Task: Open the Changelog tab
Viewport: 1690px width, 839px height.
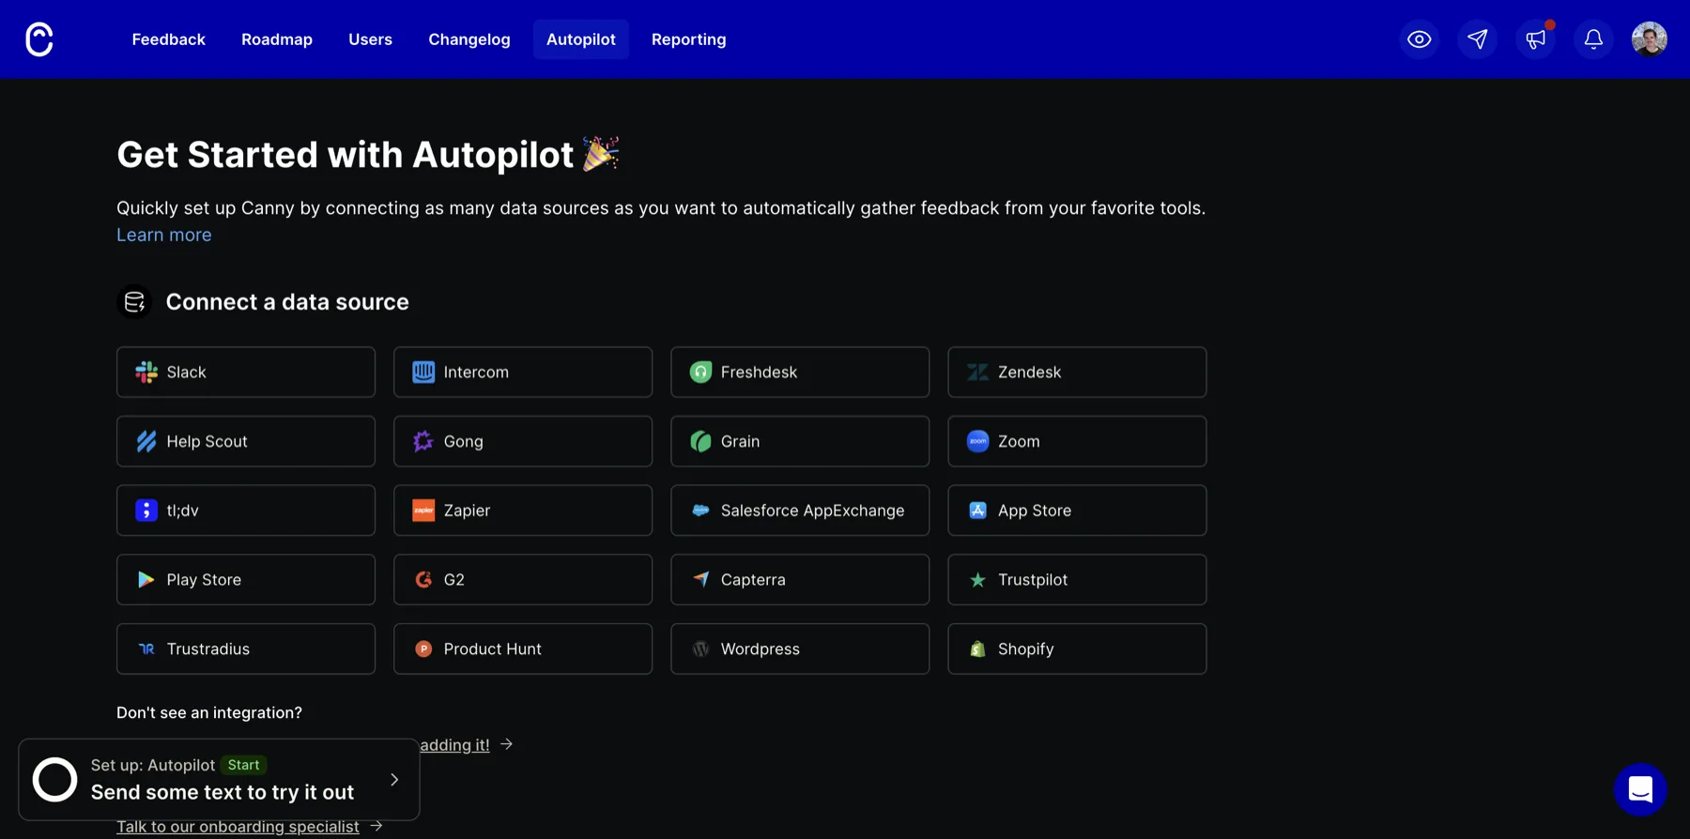Action: point(469,39)
